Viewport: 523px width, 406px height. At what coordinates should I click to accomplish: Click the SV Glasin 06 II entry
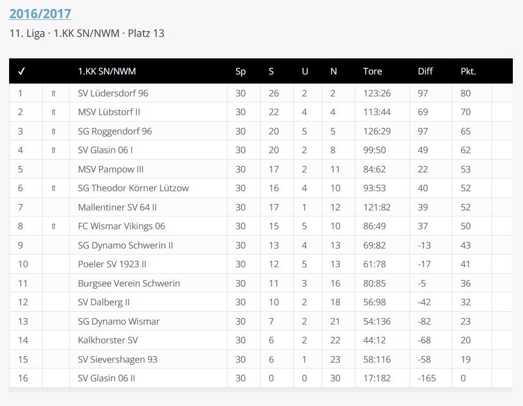click(107, 378)
